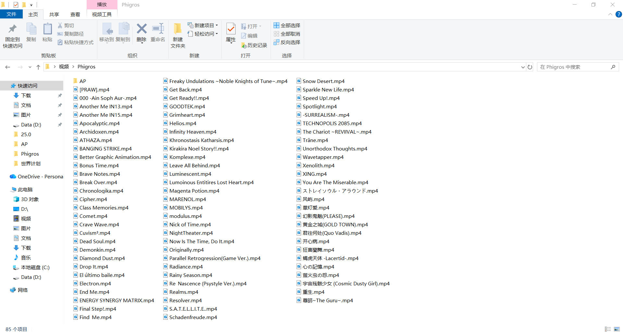Click the Back navigation arrow
This screenshot has height=334, width=623.
pyautogui.click(x=8, y=67)
